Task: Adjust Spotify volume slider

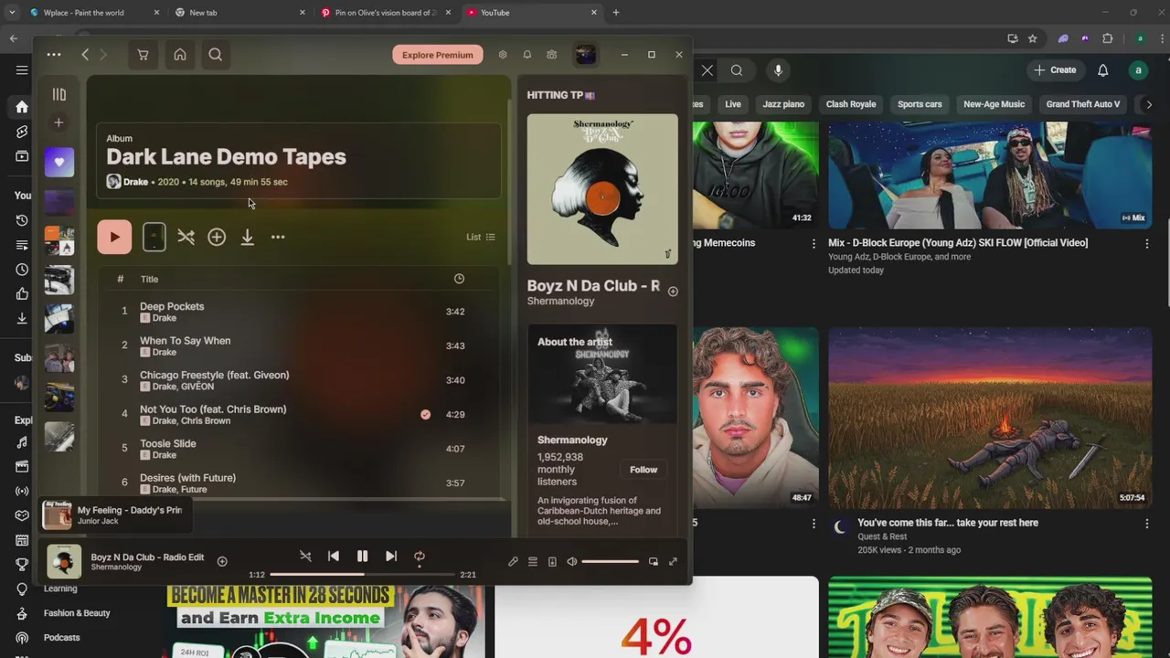Action: pos(610,562)
